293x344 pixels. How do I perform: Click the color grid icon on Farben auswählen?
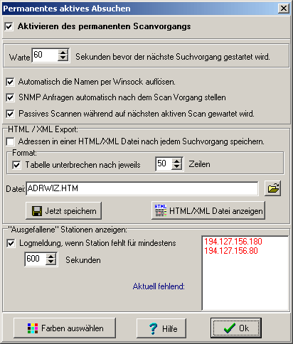pyautogui.click(x=33, y=328)
